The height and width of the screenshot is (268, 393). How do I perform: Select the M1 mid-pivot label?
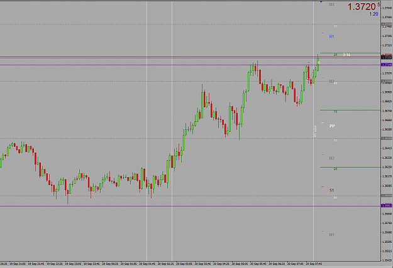click(331, 235)
